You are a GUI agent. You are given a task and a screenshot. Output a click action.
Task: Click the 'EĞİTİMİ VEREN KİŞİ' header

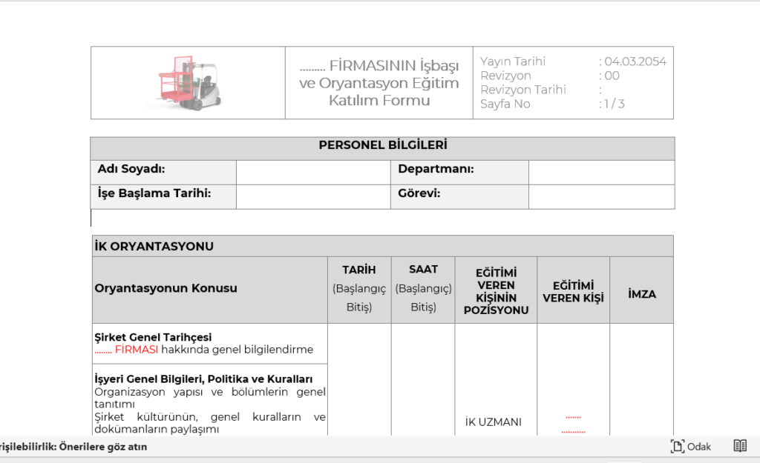(x=573, y=292)
